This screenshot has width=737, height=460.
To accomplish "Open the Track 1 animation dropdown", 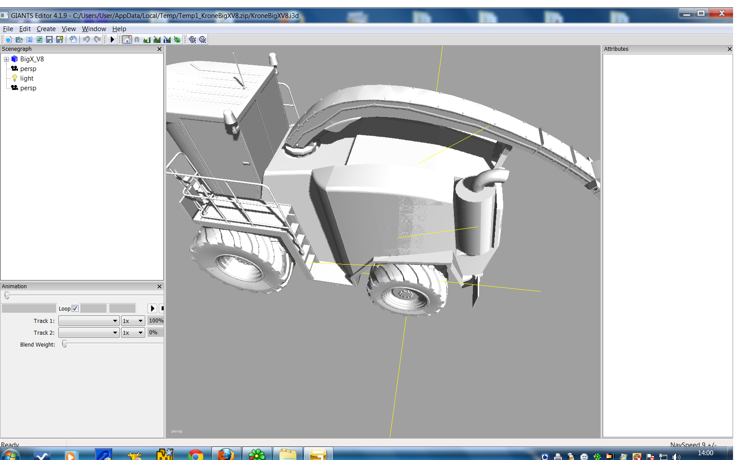I will [89, 321].
